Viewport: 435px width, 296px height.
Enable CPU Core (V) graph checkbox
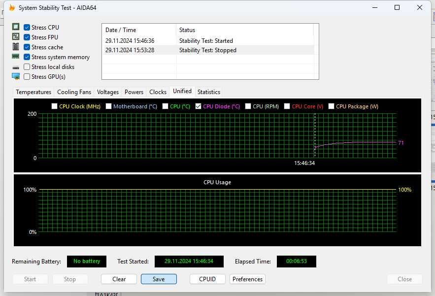tap(287, 106)
